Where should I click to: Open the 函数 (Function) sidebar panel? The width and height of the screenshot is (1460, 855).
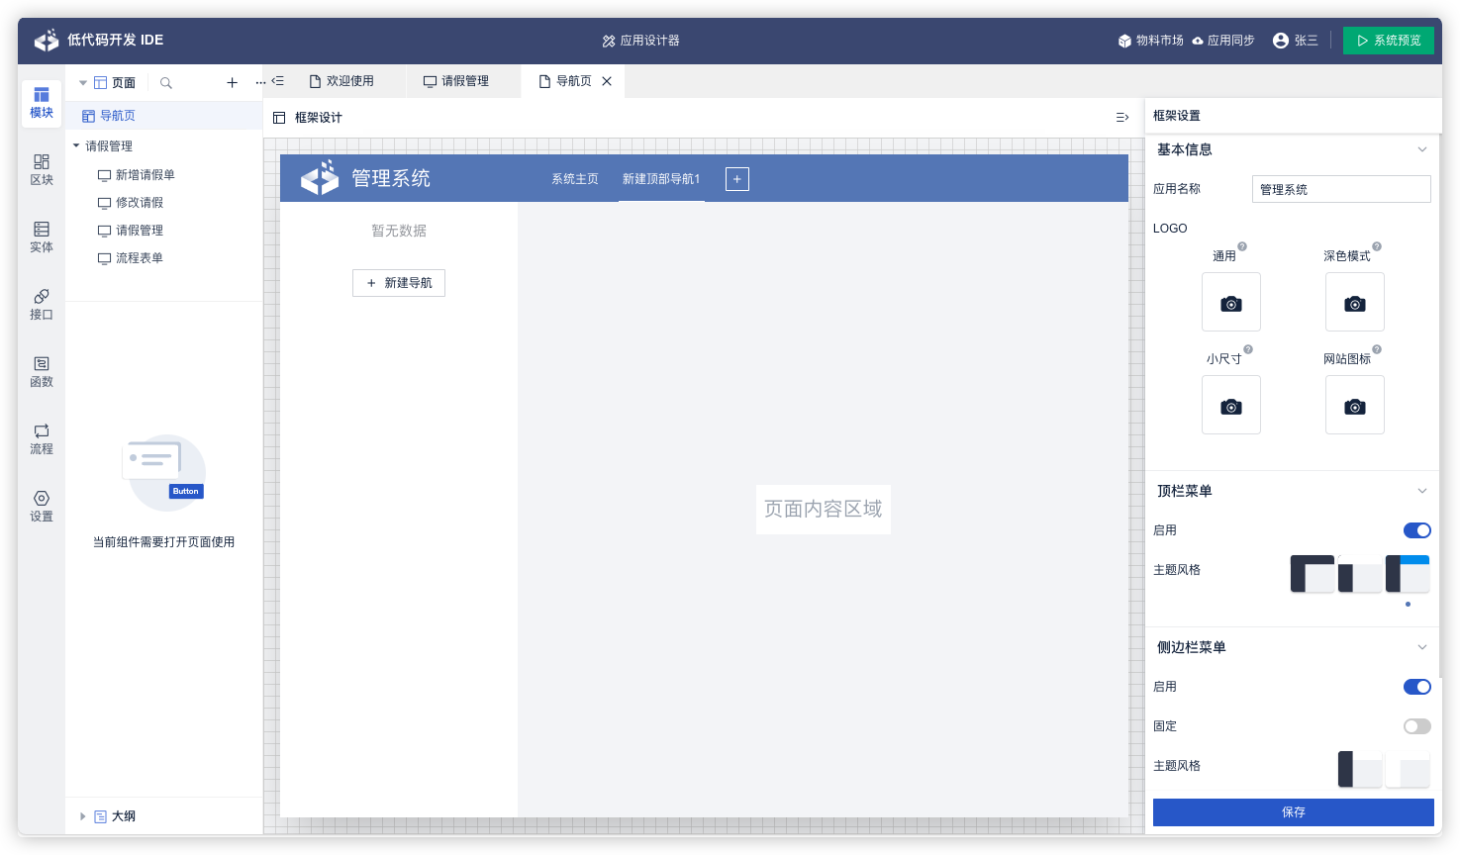click(42, 371)
